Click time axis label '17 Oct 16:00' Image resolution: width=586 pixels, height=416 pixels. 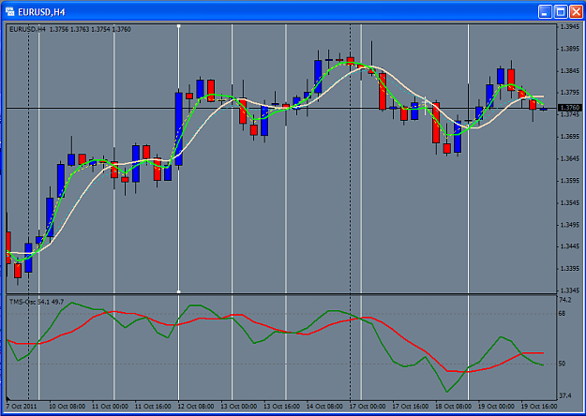[x=411, y=407]
